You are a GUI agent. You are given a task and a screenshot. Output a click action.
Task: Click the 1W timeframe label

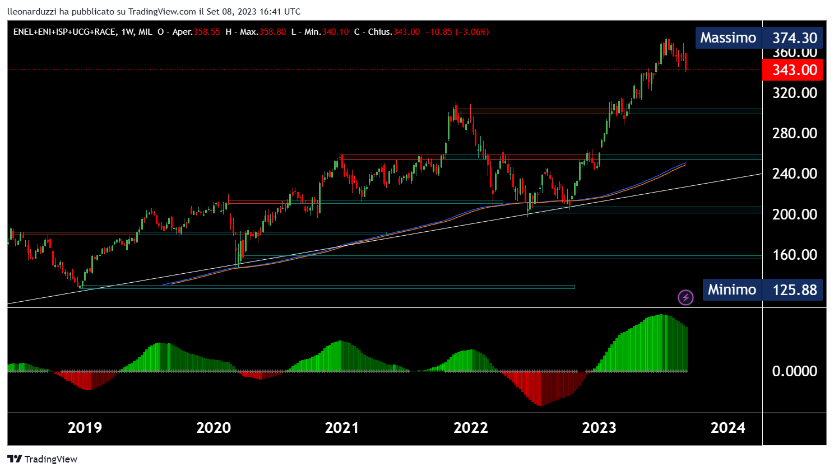tap(127, 32)
